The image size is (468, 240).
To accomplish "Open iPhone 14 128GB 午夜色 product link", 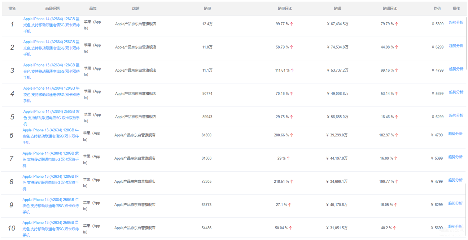I will tap(52, 94).
